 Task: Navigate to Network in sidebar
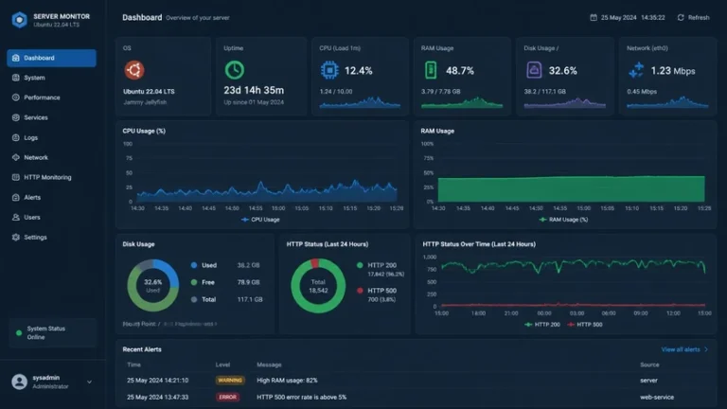click(x=51, y=158)
